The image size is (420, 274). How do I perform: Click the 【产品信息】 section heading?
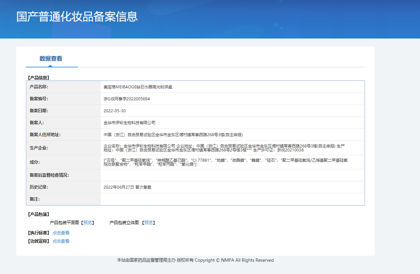pos(38,78)
